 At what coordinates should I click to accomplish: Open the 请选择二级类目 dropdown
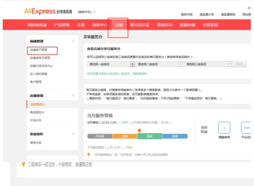[159, 64]
